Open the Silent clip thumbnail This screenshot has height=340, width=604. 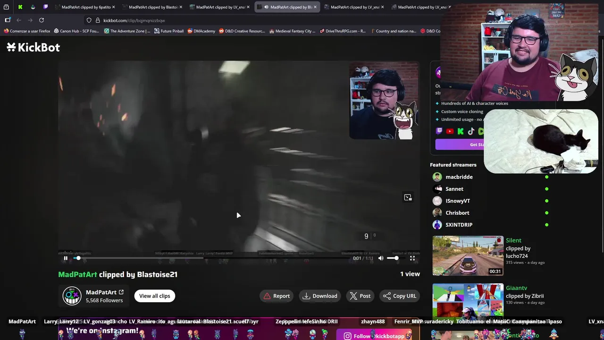[x=468, y=256]
